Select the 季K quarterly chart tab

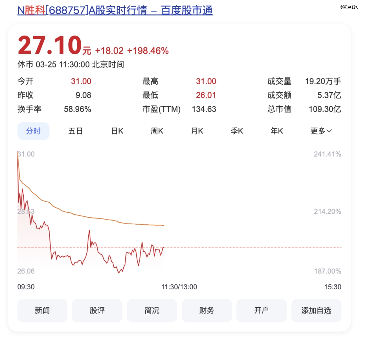237,131
